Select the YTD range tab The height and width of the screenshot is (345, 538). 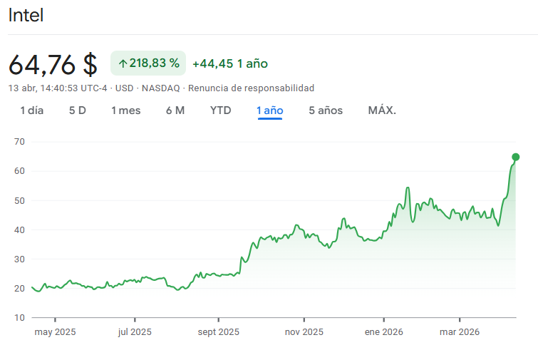point(221,110)
